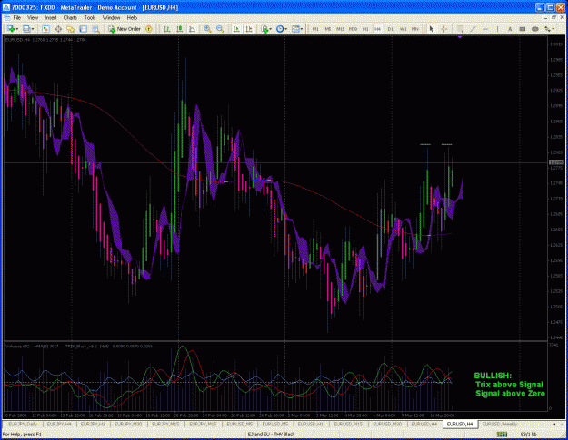This screenshot has height=440, width=568.
Task: Open the Data Window icon
Action: (x=58, y=29)
